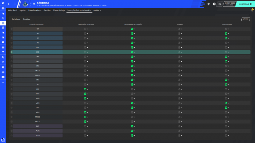Open the Team Report clipboard icon
The width and height of the screenshot is (255, 143).
[x=3, y=28]
